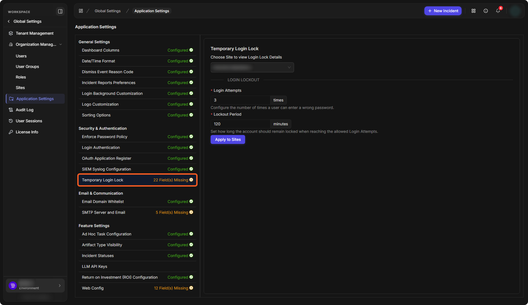Open Roles in the sidebar
This screenshot has width=528, height=305.
21,77
